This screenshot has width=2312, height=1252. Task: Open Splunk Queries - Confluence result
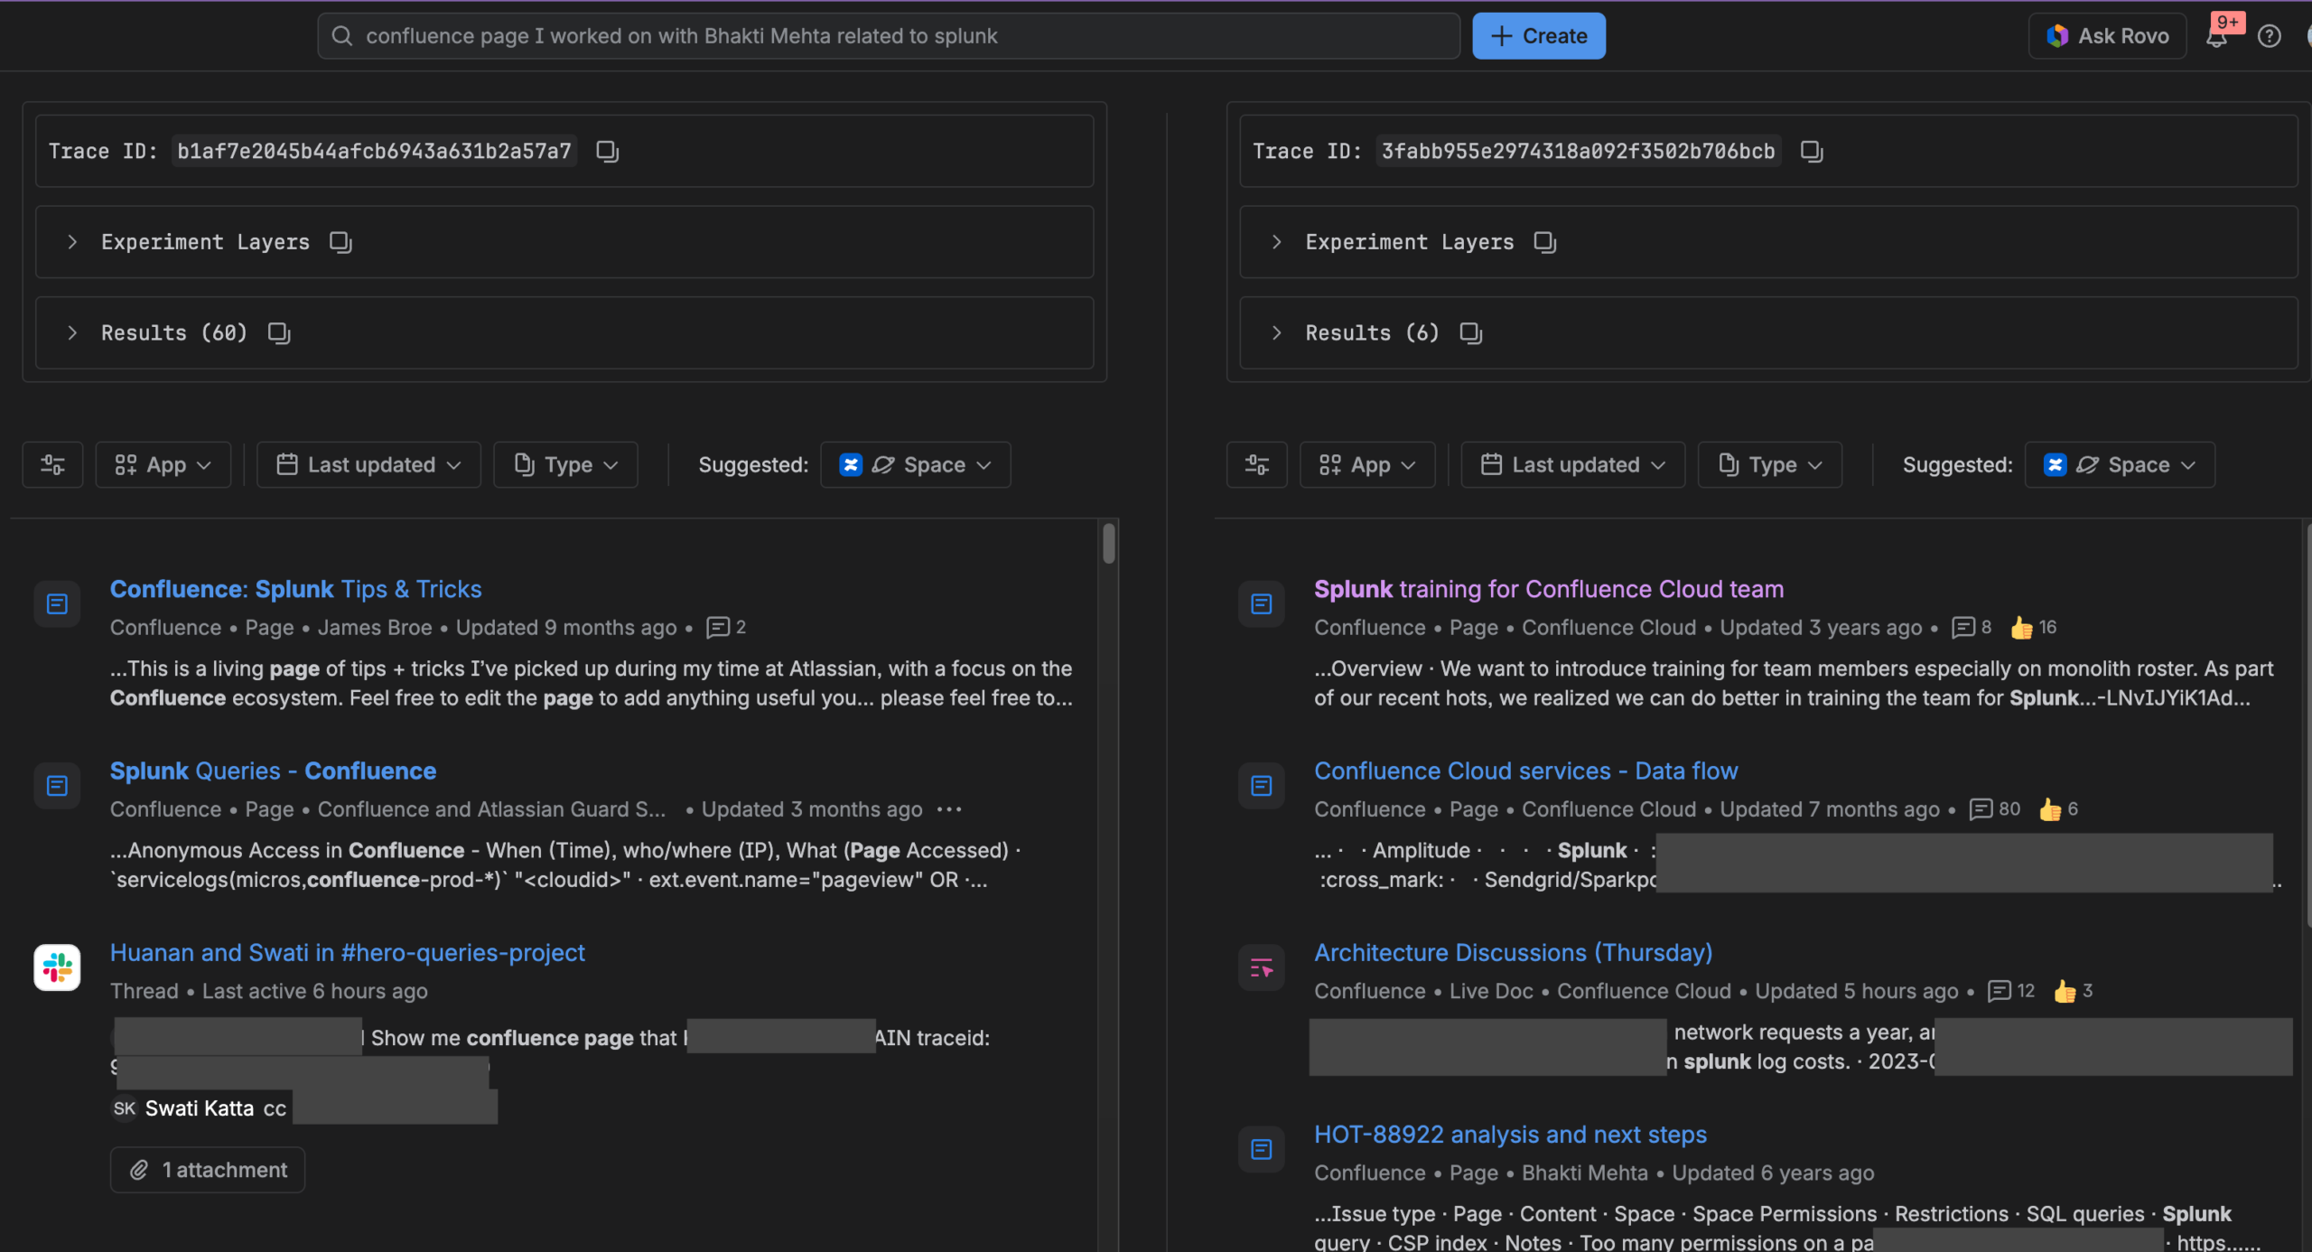point(274,771)
